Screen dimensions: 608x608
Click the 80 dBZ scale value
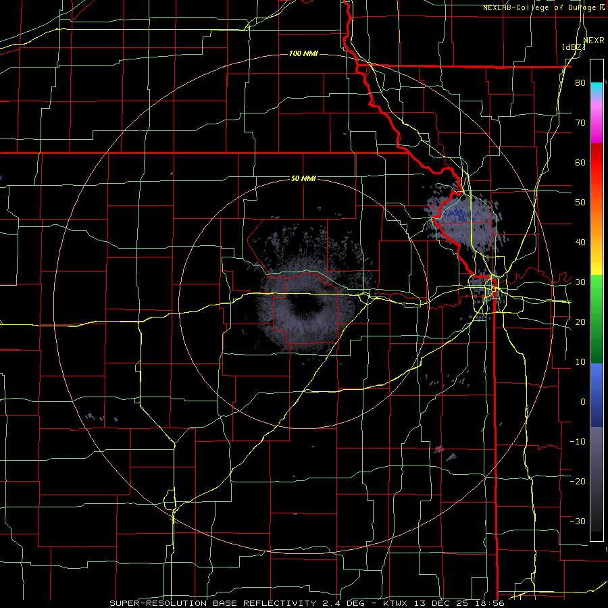click(x=580, y=83)
